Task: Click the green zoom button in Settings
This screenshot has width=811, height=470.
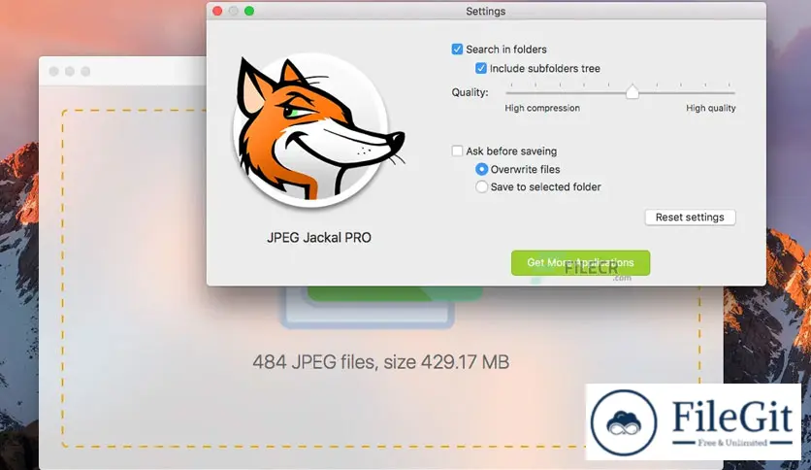Action: click(249, 11)
